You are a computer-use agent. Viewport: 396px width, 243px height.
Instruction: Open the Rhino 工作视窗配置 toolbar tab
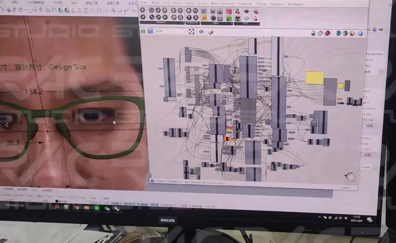tap(35, 3)
